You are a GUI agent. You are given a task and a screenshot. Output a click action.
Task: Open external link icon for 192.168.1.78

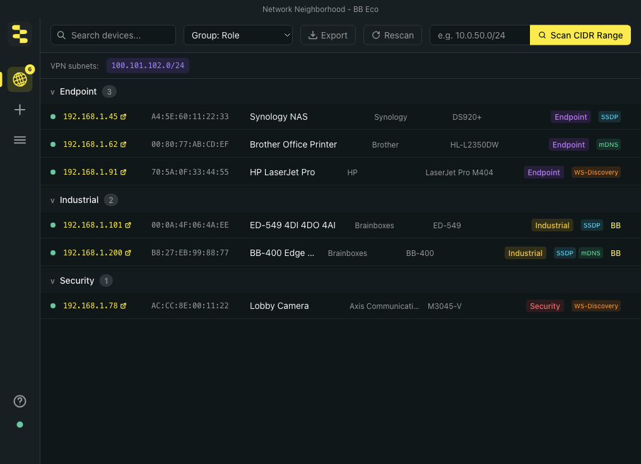(x=124, y=306)
